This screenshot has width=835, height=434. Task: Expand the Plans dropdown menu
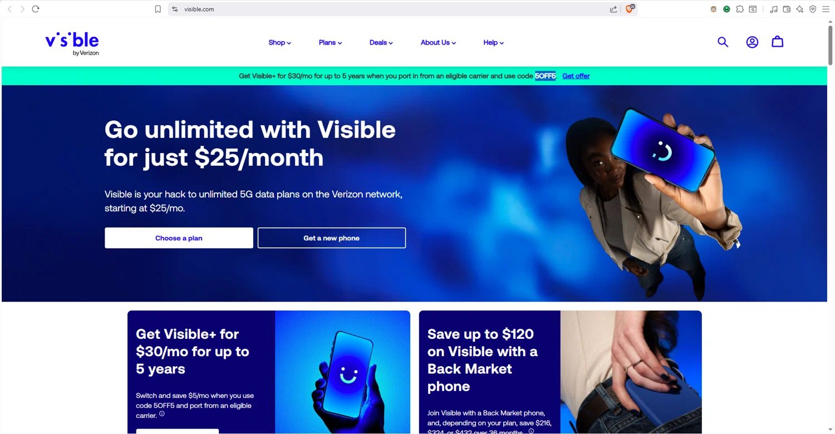[x=330, y=42]
